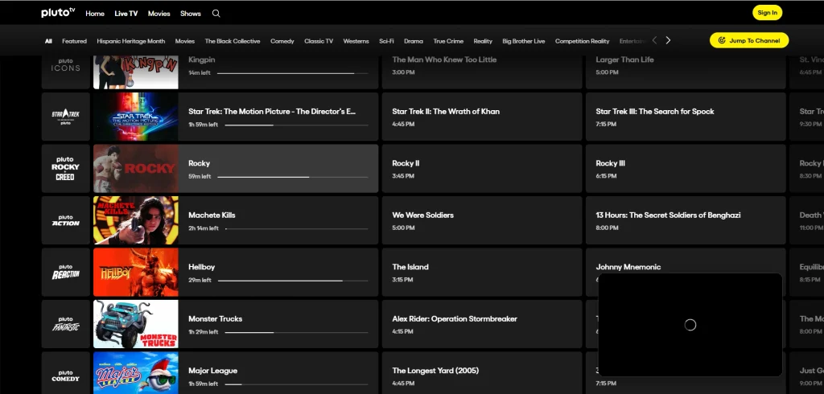Screen dimensions: 824x394
Task: Select the All category tab
Action: click(48, 41)
